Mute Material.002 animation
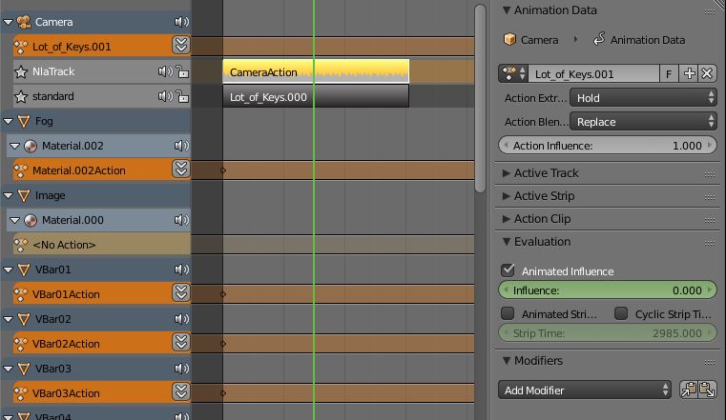 (x=181, y=146)
